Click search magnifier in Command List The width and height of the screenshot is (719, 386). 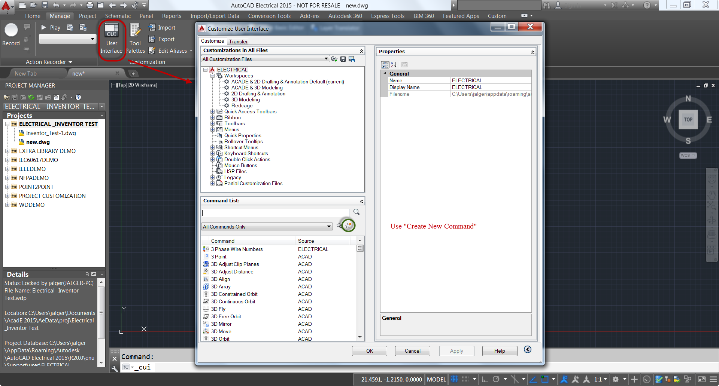tap(357, 212)
